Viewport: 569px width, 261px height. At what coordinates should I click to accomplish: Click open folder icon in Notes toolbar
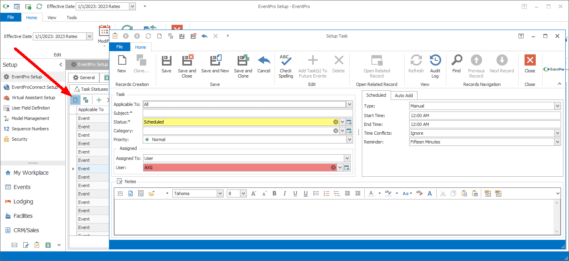click(x=151, y=193)
